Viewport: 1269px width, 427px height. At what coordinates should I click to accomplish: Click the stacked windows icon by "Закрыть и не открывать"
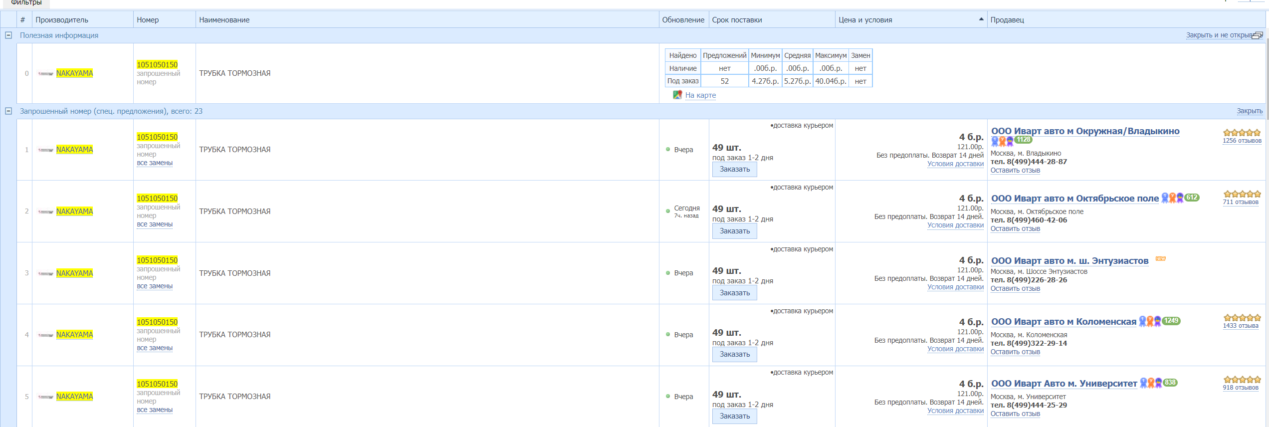(x=1258, y=35)
